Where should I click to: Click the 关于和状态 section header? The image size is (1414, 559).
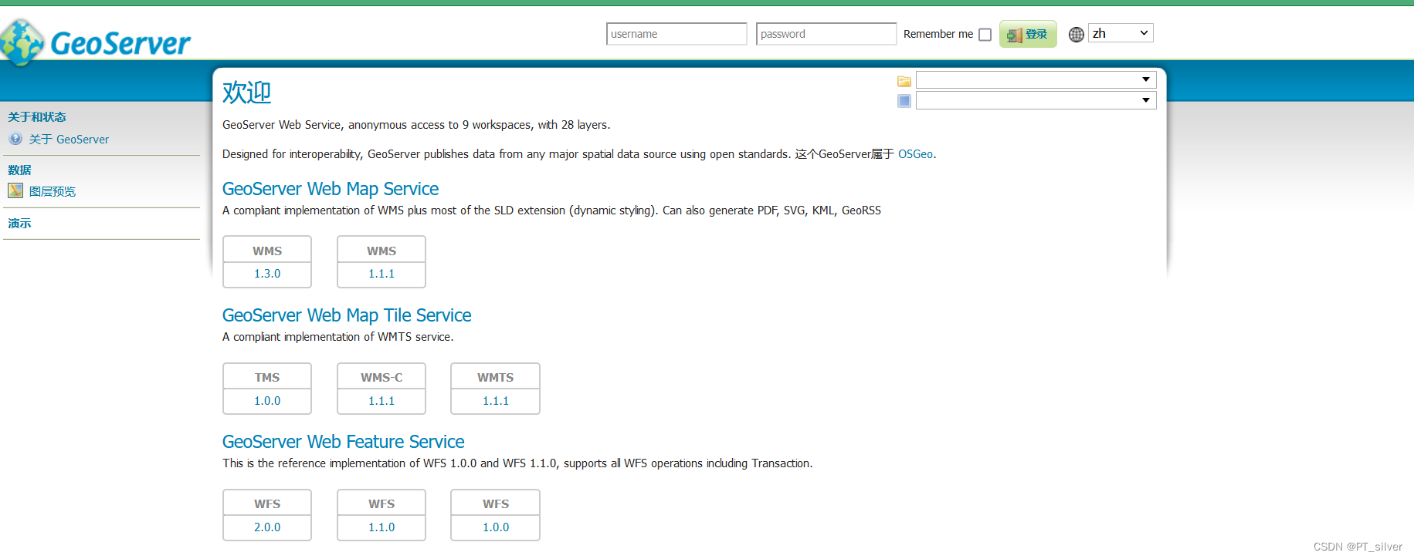tap(37, 117)
